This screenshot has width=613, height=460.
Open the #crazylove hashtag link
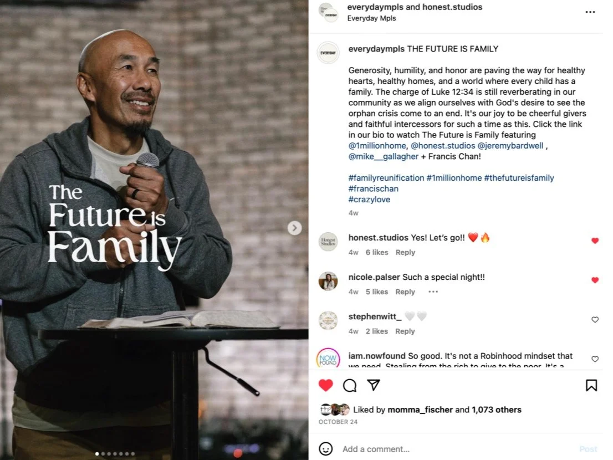click(369, 200)
